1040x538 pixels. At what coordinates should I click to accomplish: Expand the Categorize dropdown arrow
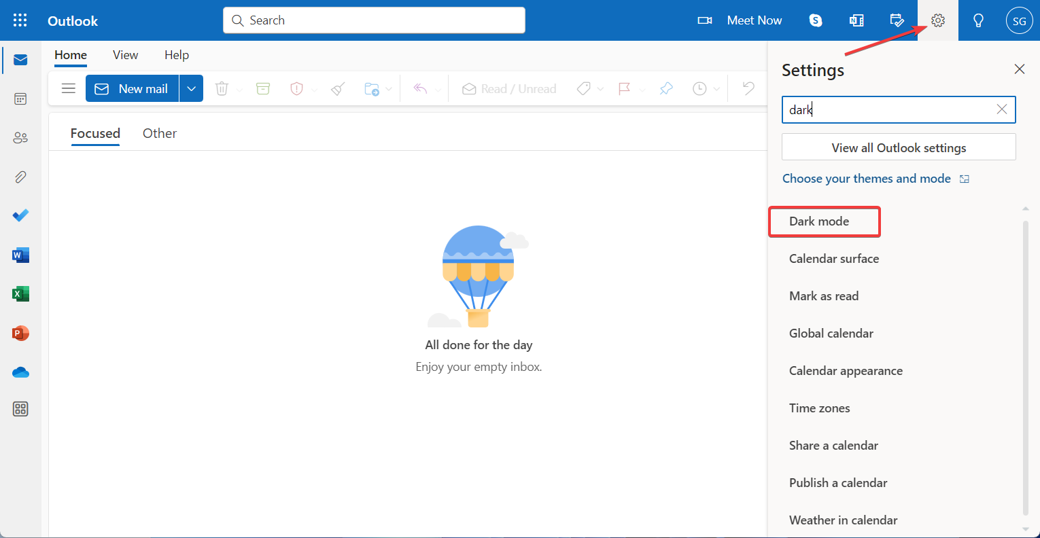[x=600, y=89]
